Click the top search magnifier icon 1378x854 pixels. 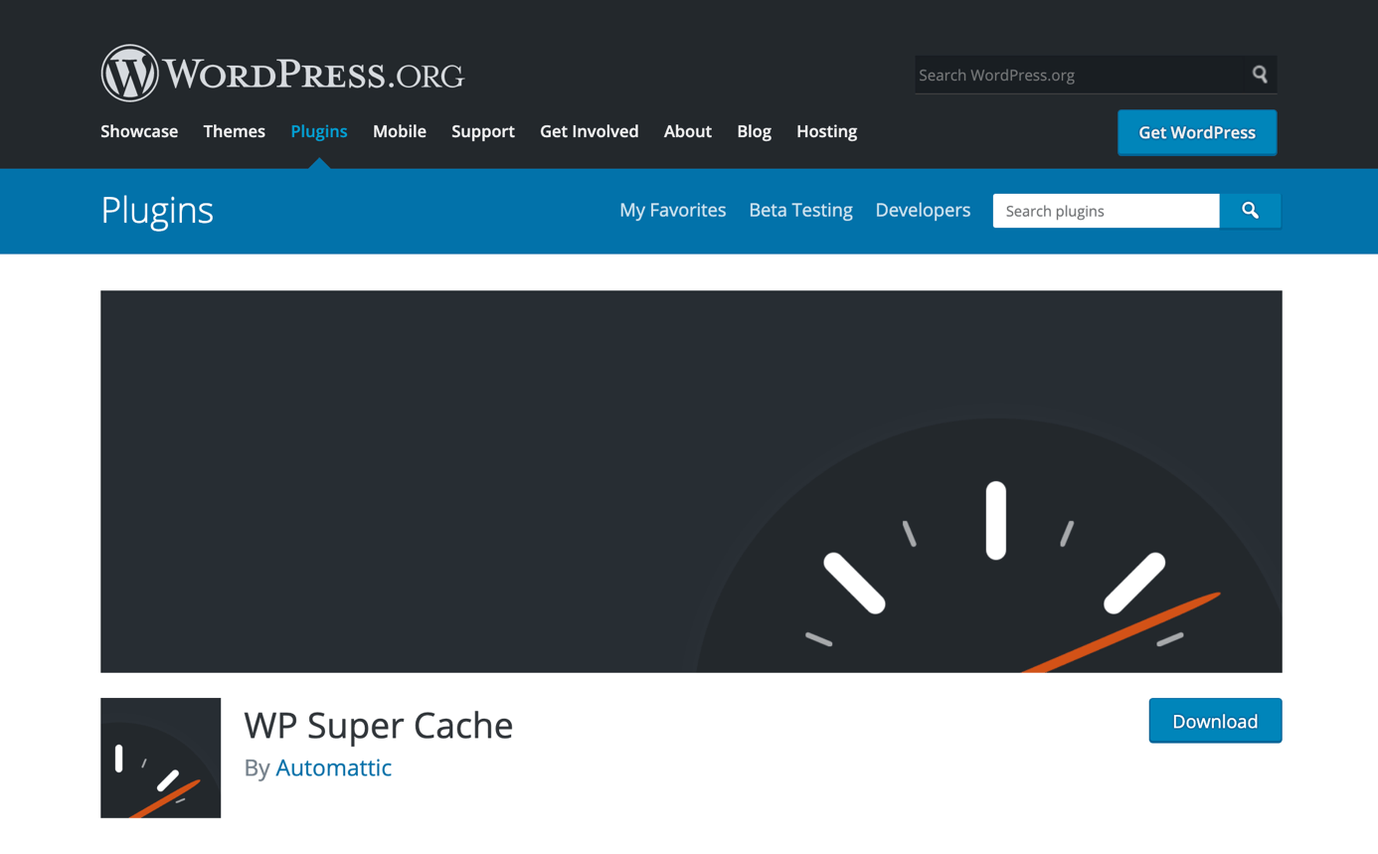(1260, 75)
